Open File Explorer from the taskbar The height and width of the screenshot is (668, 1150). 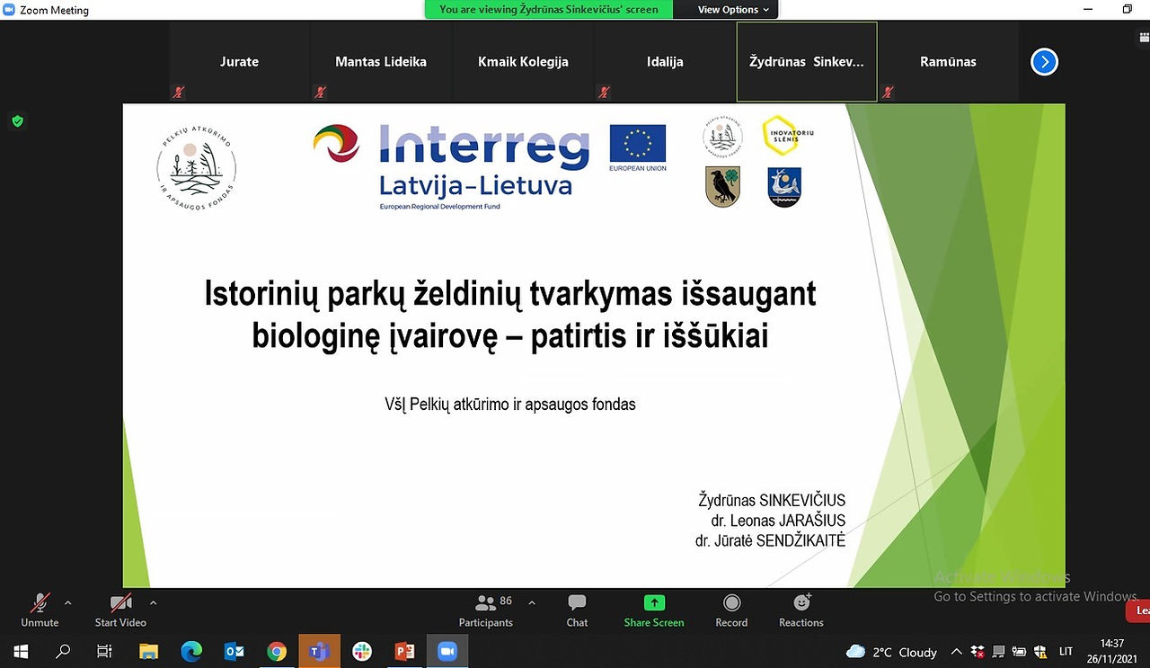148,651
